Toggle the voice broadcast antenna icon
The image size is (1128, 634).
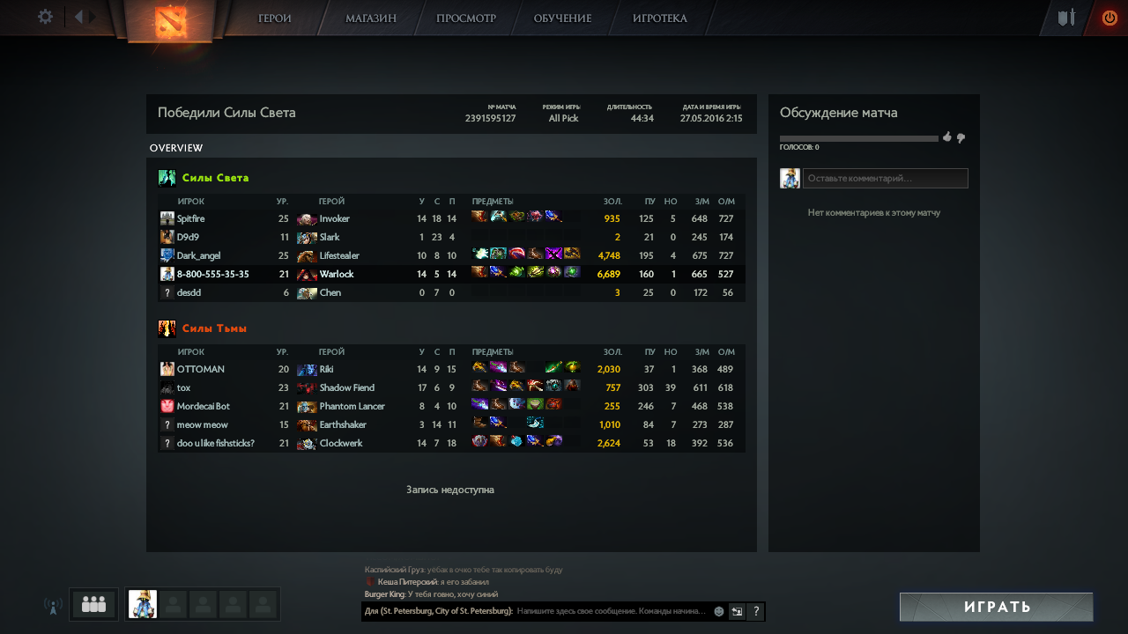point(52,605)
